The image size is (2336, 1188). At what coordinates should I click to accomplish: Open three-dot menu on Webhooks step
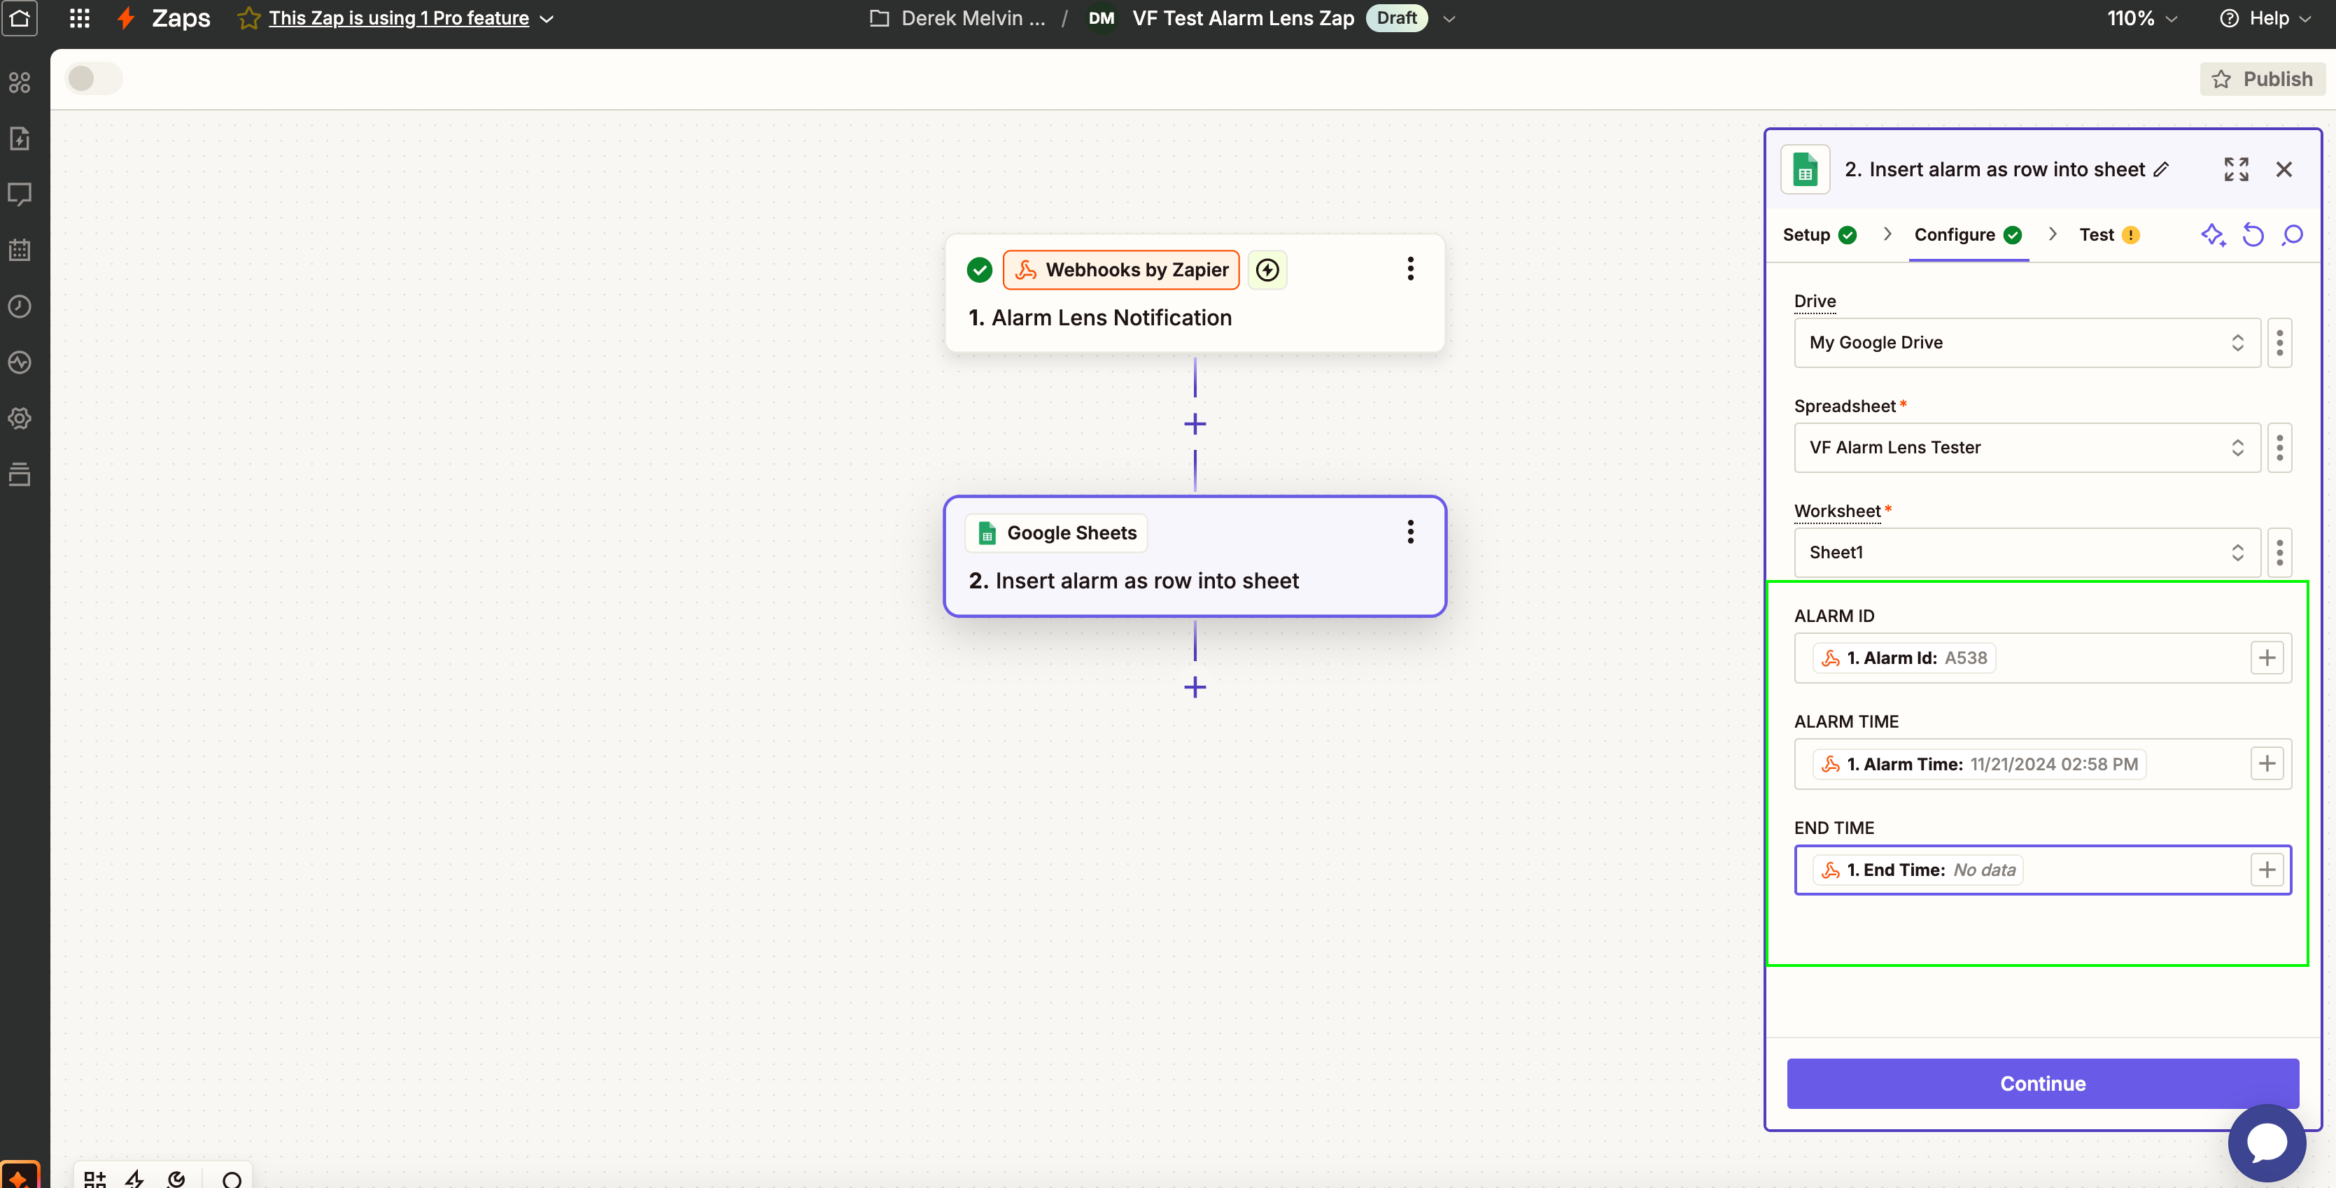coord(1409,269)
